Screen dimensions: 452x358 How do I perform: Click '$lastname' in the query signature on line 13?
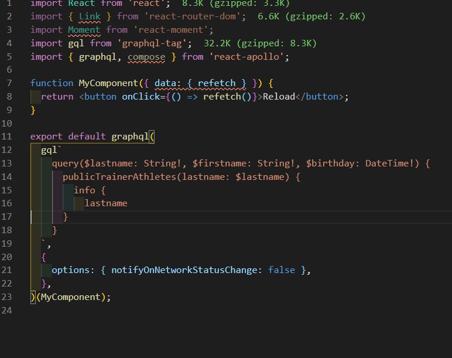pos(108,163)
